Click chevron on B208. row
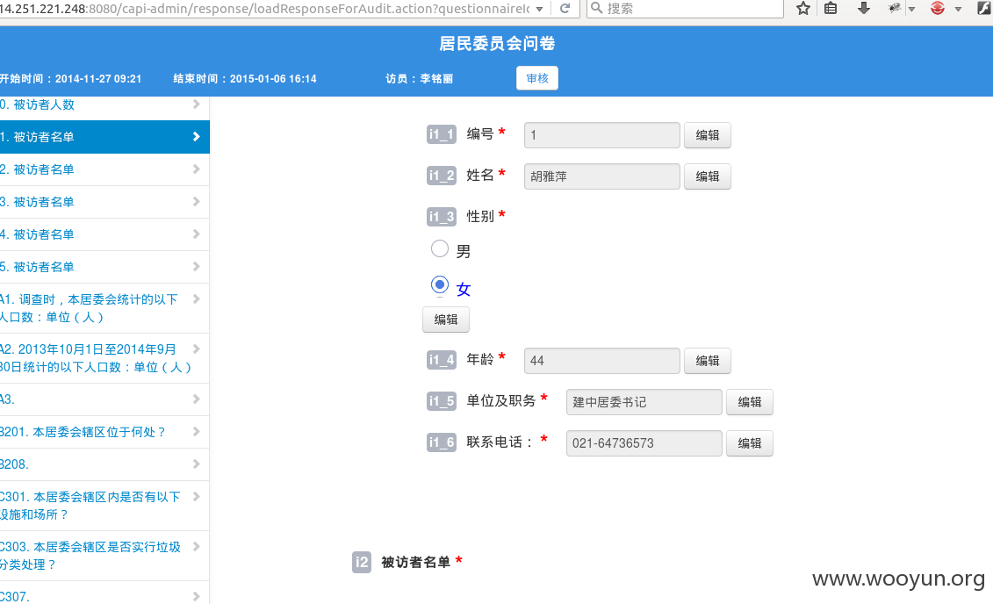This screenshot has height=604, width=993. [x=197, y=464]
